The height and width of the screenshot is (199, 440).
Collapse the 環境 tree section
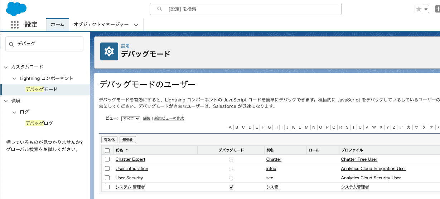click(x=6, y=101)
